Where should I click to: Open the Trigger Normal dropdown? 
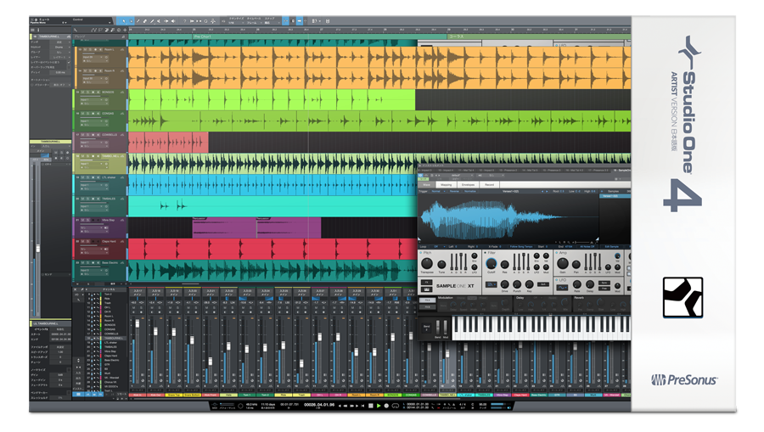click(438, 192)
